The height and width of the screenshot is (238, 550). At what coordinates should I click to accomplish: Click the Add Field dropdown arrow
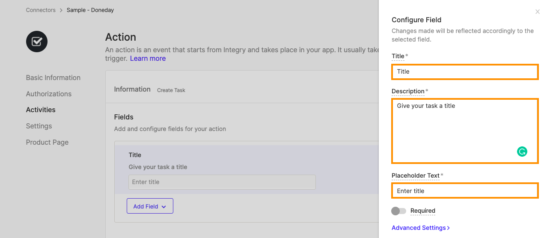coord(163,207)
